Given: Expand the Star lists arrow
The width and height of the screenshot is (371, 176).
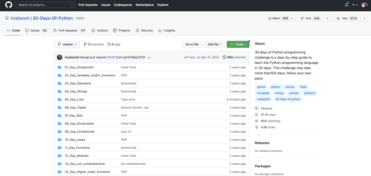Looking at the screenshot, I should click(365, 18).
